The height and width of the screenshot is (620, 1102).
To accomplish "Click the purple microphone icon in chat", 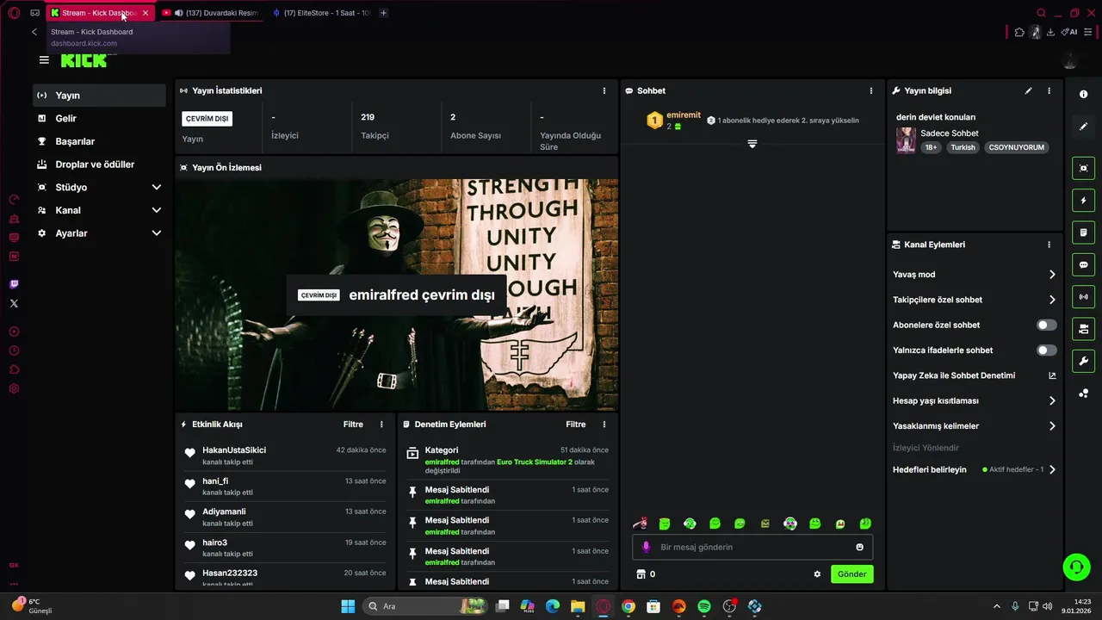I will tap(647, 547).
